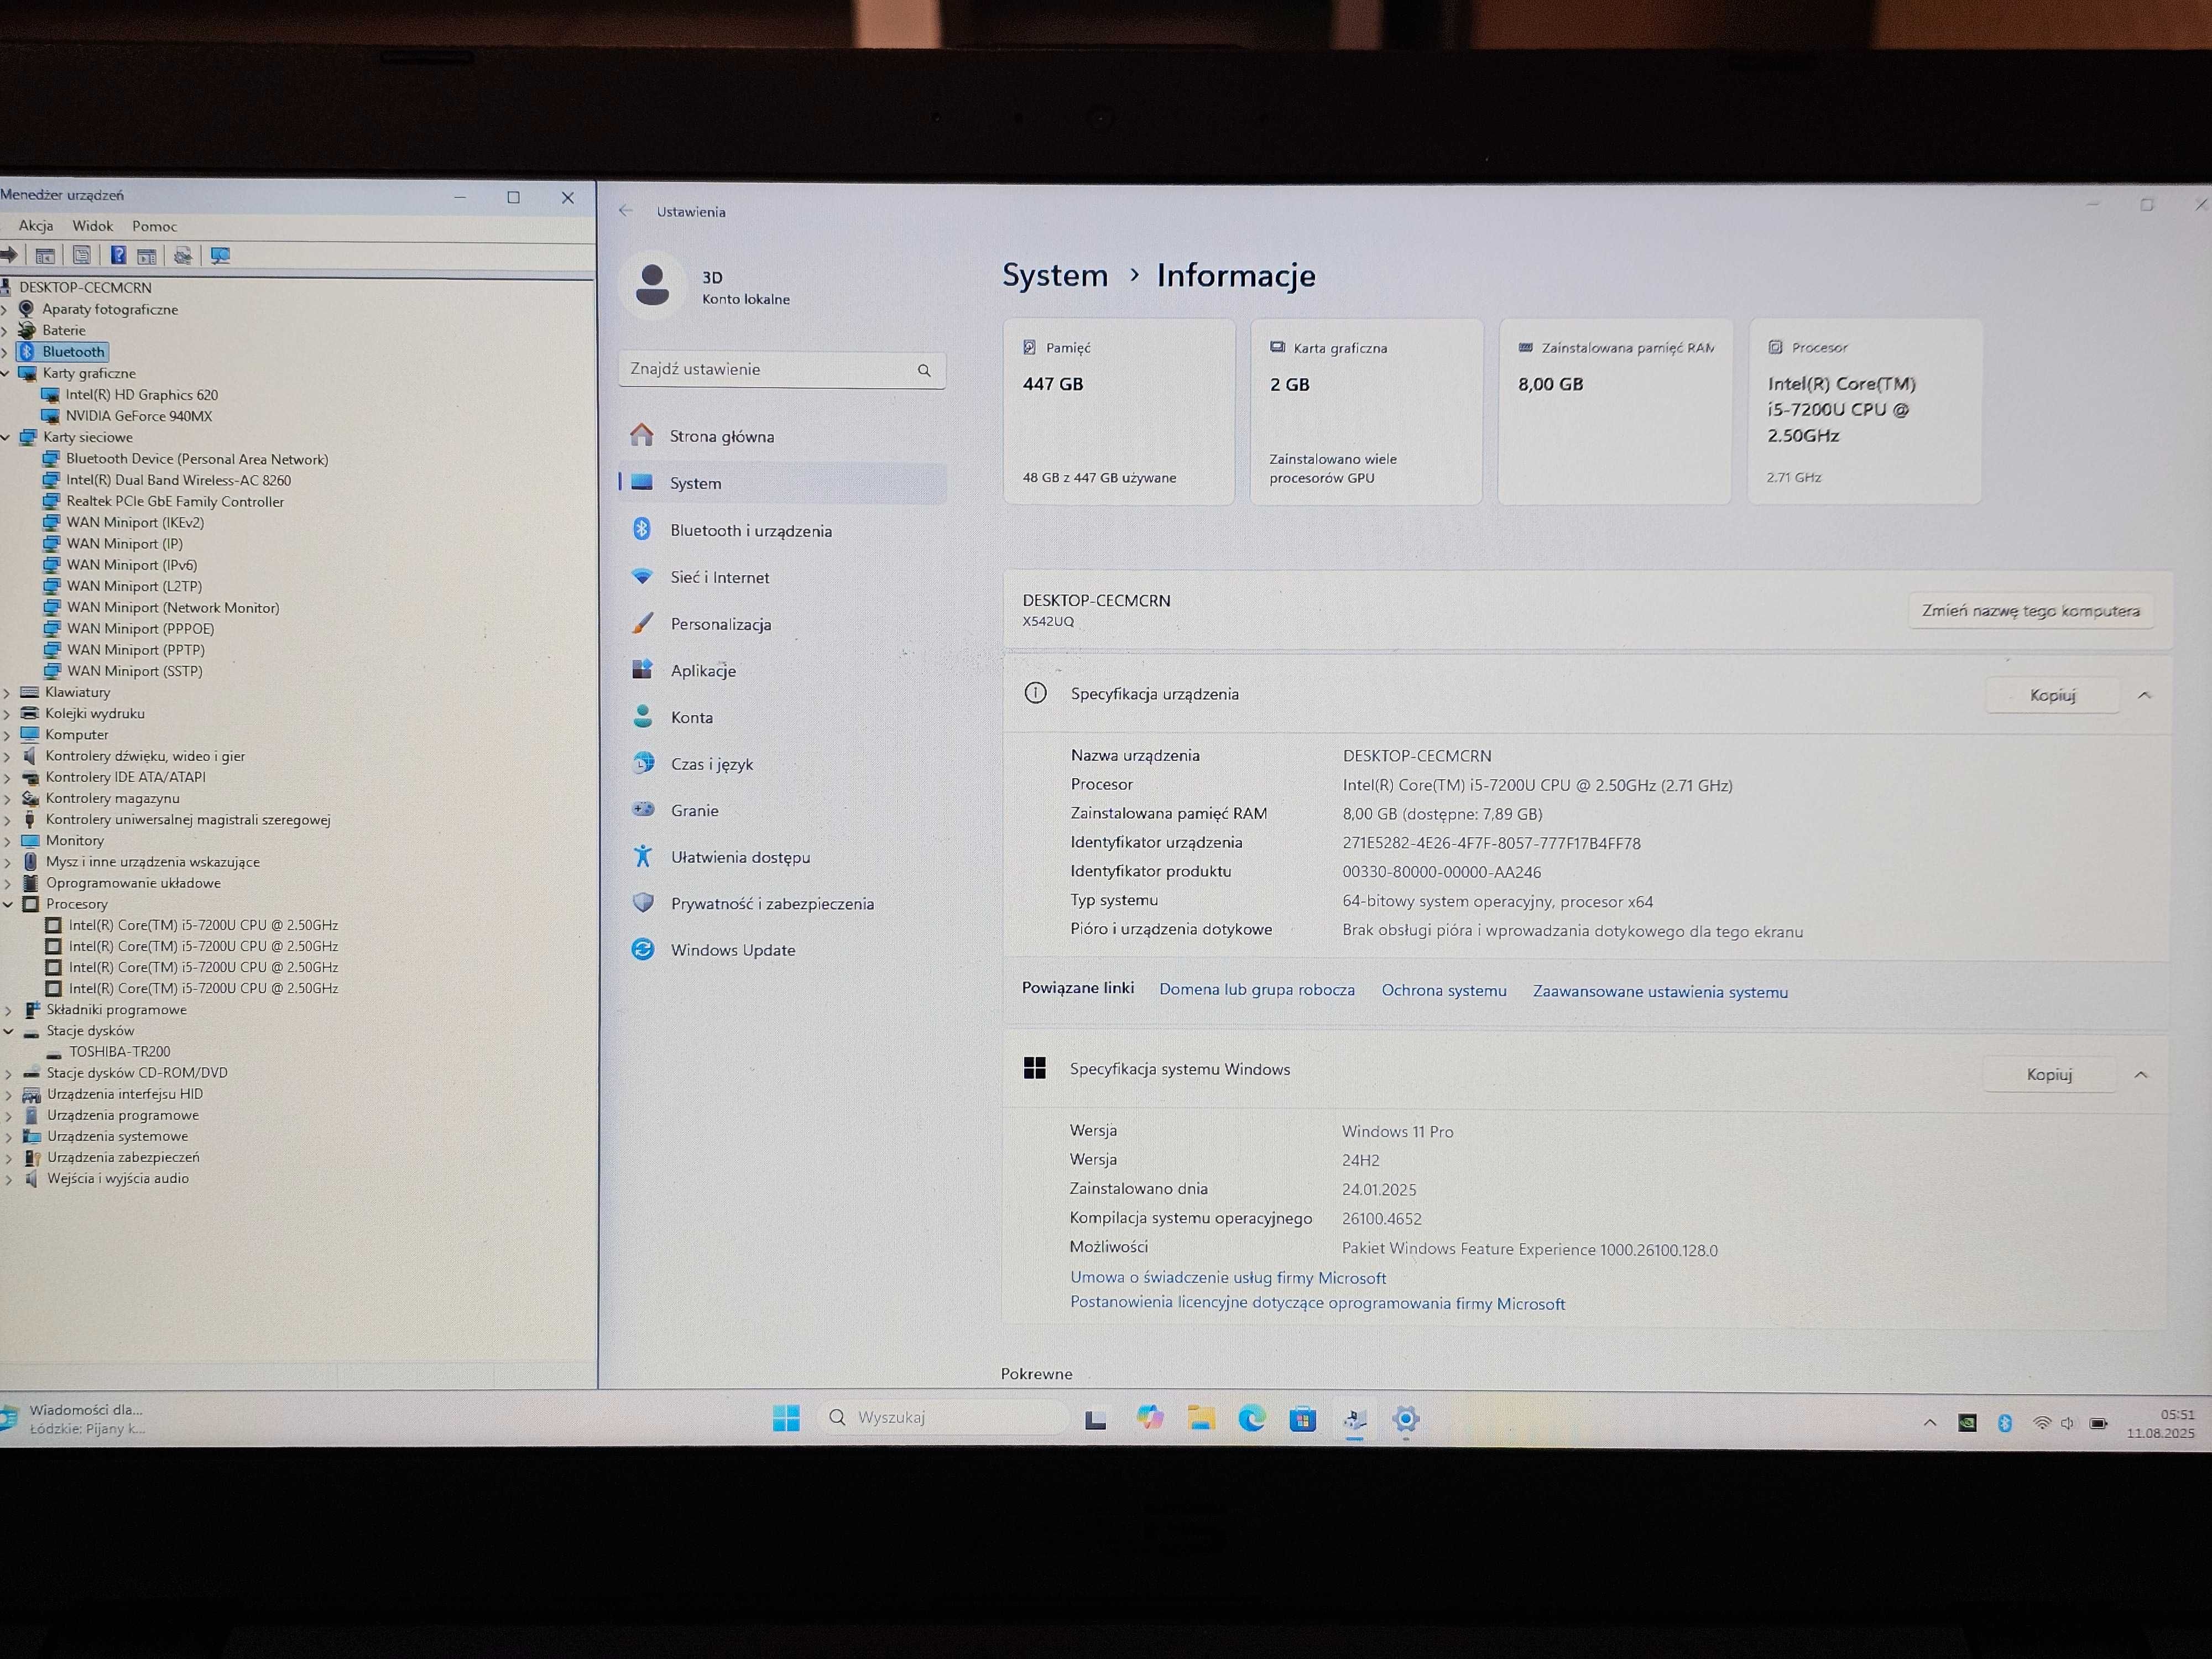Expand the Bluetooth tree node

click(x=5, y=352)
